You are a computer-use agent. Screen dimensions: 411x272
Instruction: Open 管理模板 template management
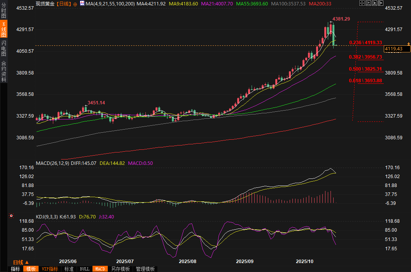[145, 269]
